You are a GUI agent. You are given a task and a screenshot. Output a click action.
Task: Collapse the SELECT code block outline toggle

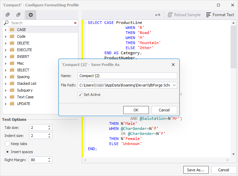pyautogui.click(x=85, y=23)
